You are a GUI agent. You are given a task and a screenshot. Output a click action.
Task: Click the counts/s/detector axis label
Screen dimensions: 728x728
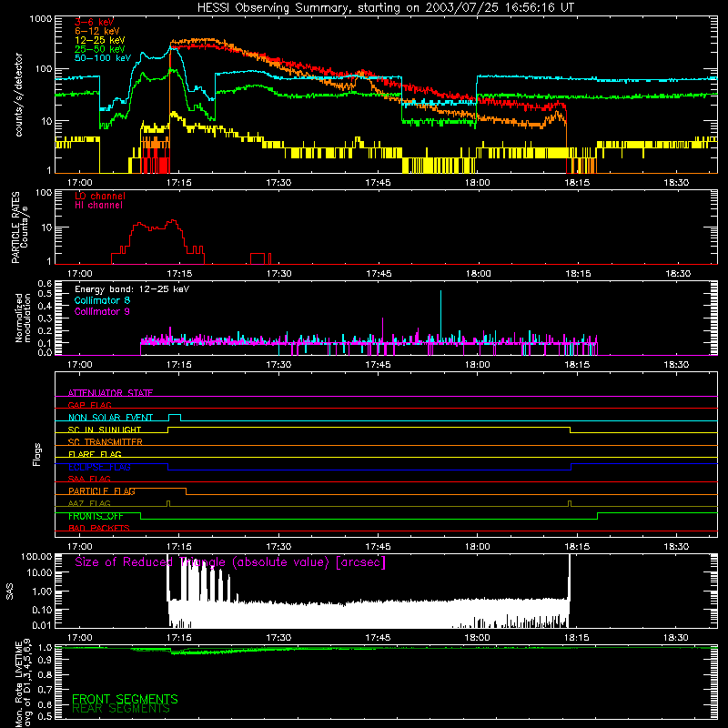18,95
